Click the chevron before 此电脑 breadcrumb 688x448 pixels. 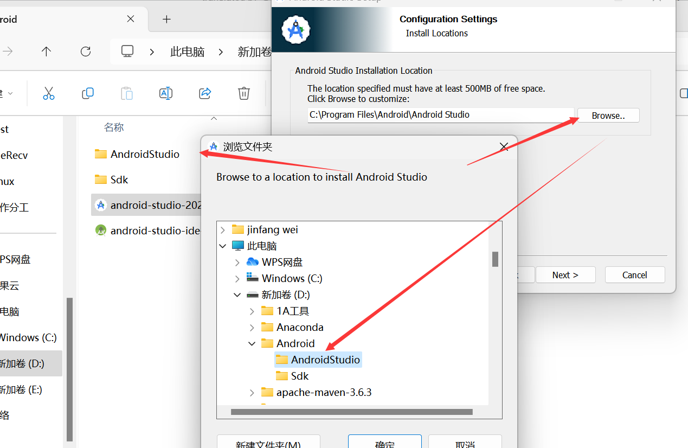[x=152, y=52]
